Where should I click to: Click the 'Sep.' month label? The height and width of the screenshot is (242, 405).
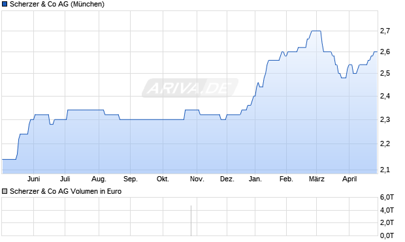[131, 179]
